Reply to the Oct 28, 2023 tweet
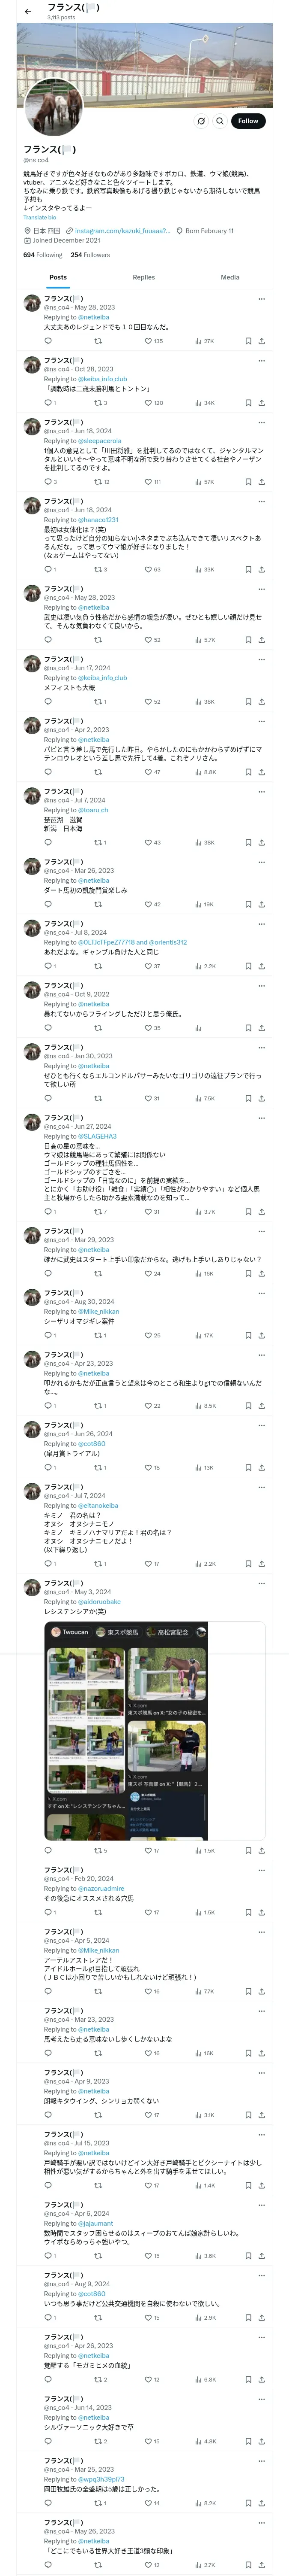 click(48, 403)
